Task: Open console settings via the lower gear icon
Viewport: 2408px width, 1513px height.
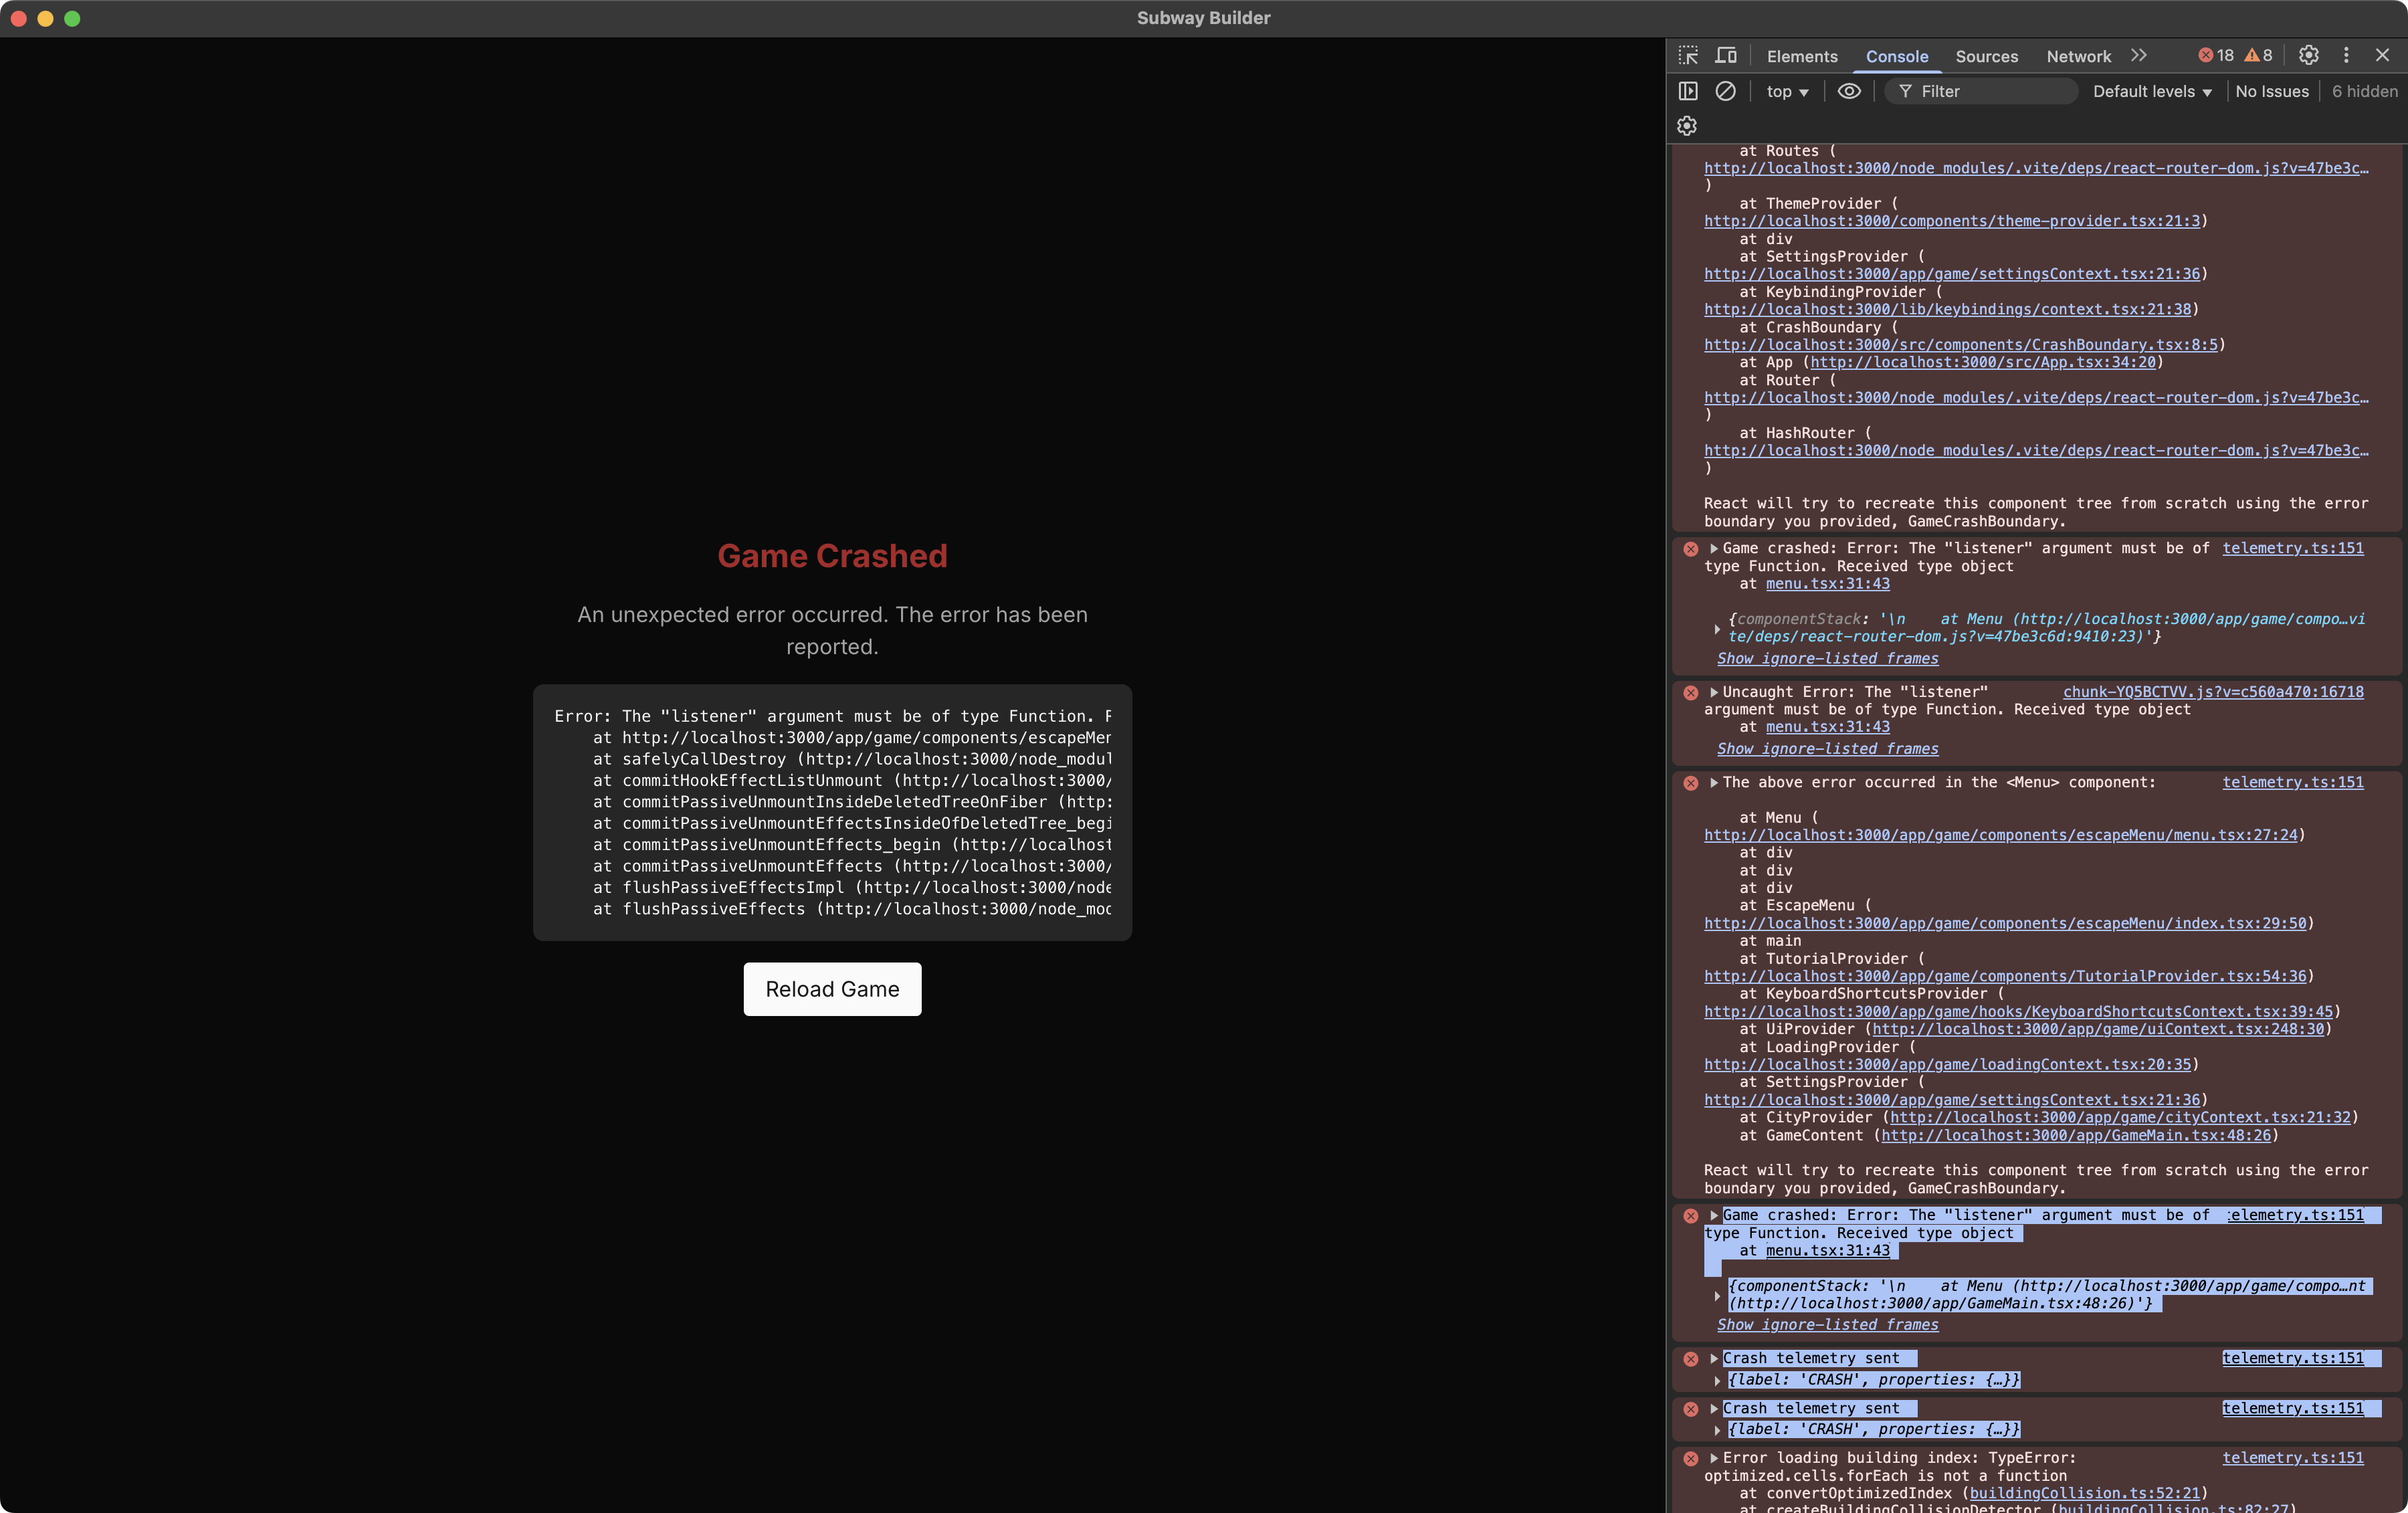Action: [x=1687, y=126]
